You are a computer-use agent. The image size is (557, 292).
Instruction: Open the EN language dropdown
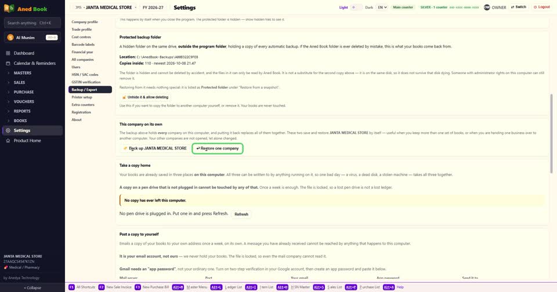(382, 7)
